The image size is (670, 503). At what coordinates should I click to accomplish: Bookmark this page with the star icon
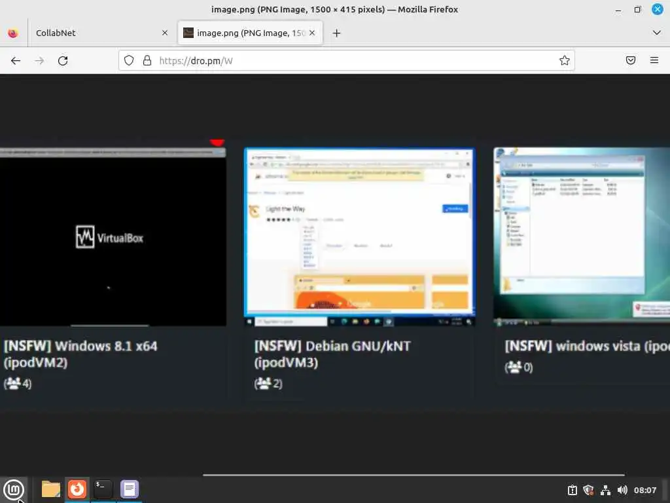click(565, 60)
